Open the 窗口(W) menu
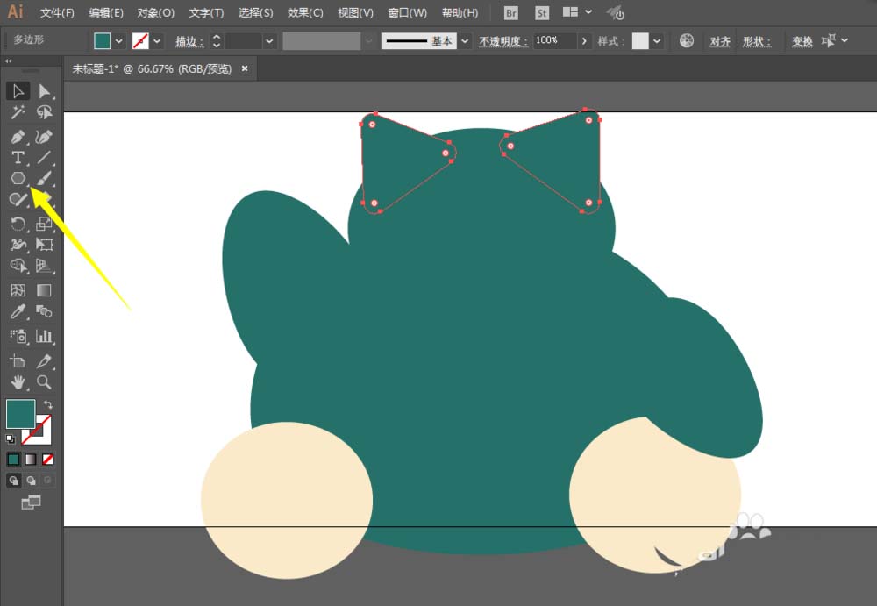The height and width of the screenshot is (606, 877). 408,13
